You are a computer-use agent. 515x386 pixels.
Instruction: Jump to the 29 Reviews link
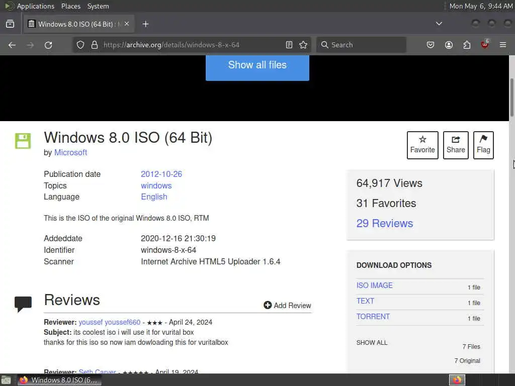click(385, 223)
